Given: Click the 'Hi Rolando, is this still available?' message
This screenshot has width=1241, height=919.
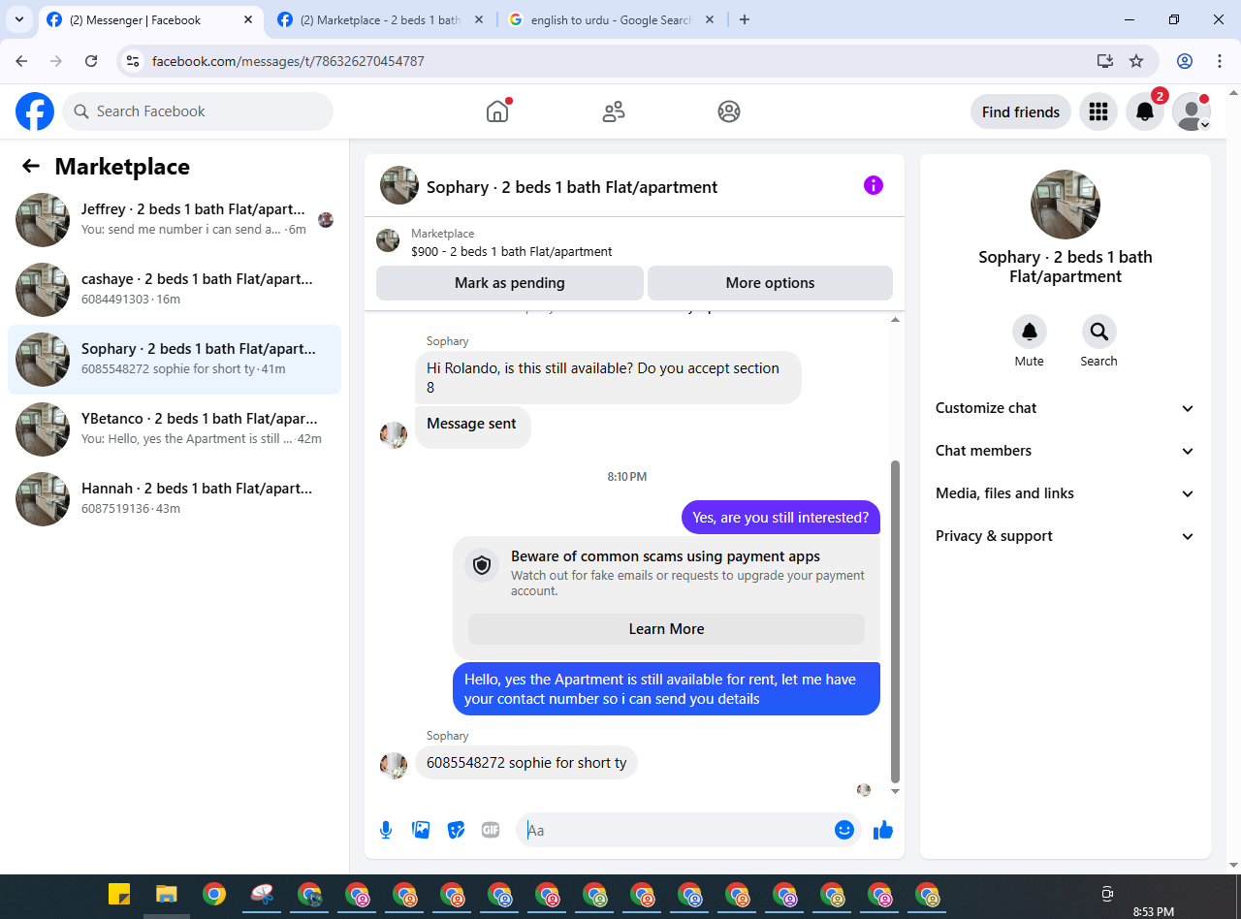Looking at the screenshot, I should click(608, 377).
